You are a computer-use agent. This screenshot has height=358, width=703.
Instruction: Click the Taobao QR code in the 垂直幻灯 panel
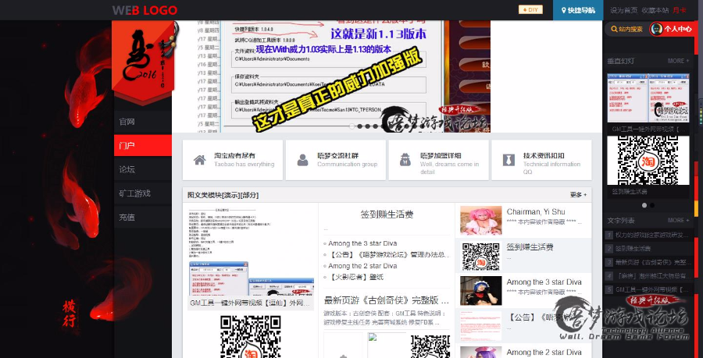(648, 160)
